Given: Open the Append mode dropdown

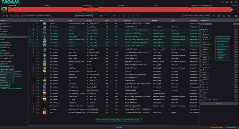Looking at the screenshot, I should coord(208,24).
